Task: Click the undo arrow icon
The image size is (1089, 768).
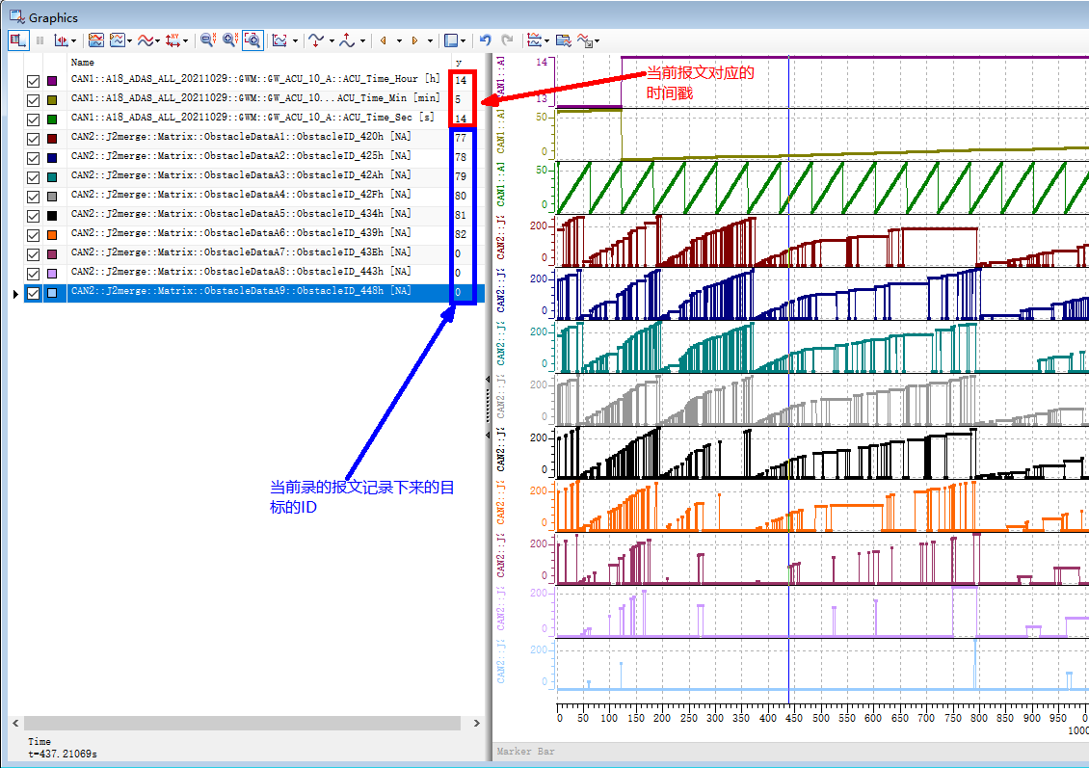Action: [x=486, y=40]
